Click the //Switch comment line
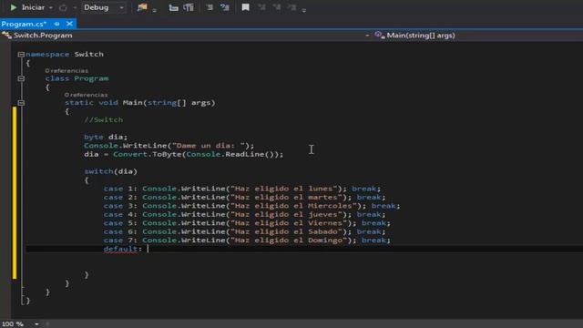Screen dimensions: 583x328 click(x=103, y=119)
